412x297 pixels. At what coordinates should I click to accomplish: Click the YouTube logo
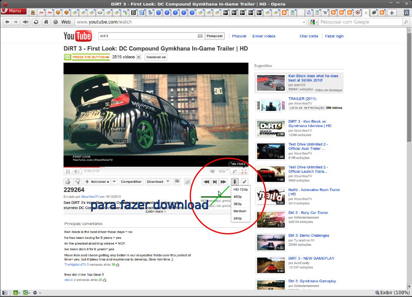point(78,36)
